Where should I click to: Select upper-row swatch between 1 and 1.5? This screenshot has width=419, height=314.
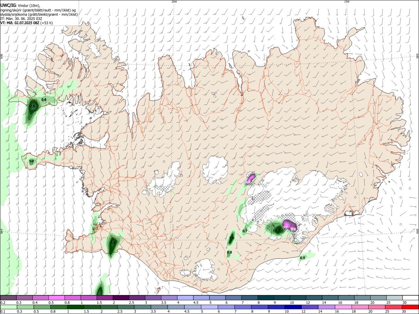pos(89,298)
